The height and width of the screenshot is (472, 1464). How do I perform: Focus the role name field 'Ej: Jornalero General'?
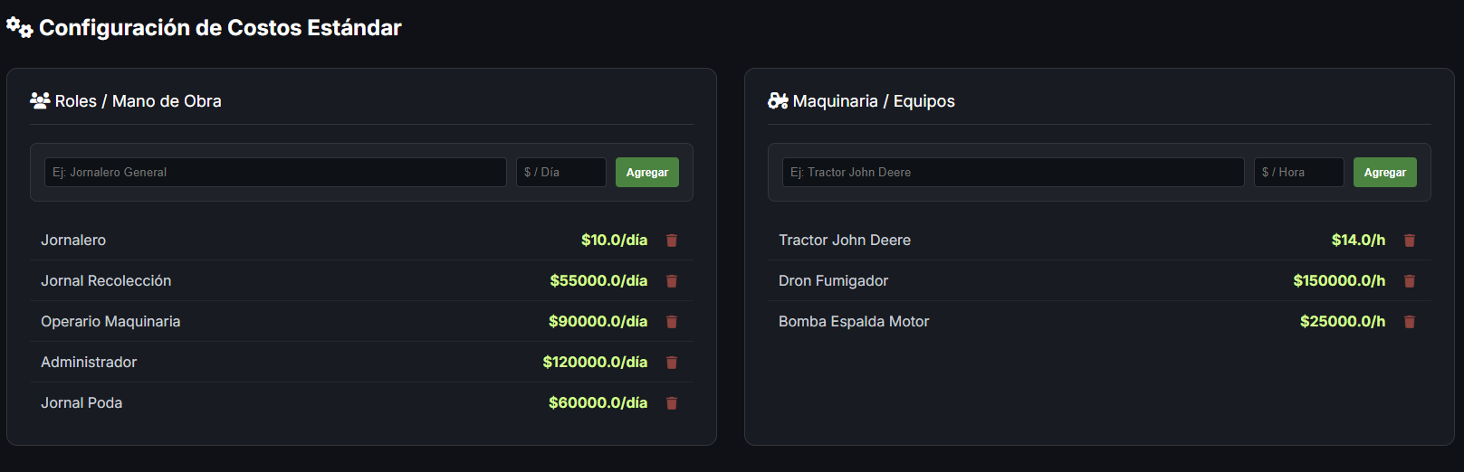click(275, 173)
